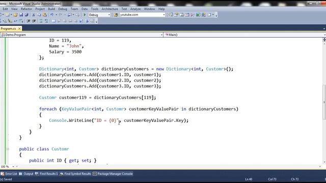Click the 'public class Customr' declaration

44,149
